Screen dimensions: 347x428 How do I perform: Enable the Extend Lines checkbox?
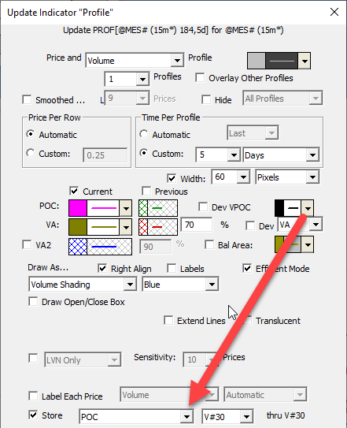[168, 320]
